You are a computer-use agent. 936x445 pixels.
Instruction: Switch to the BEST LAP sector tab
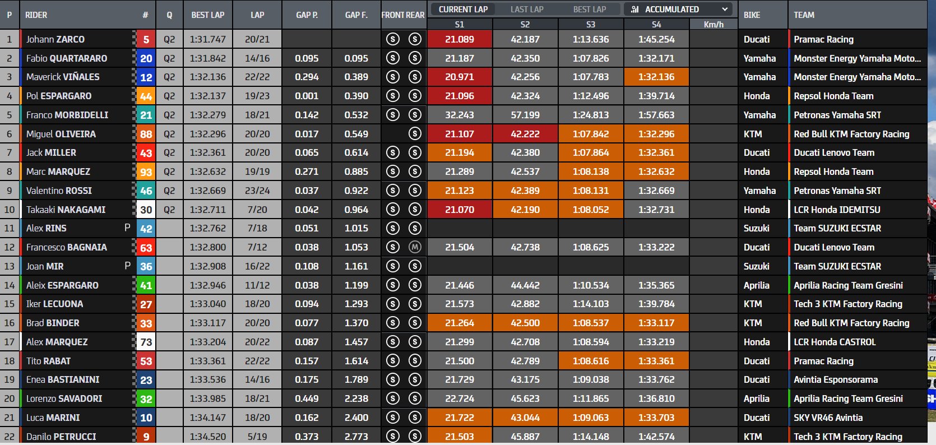pyautogui.click(x=590, y=9)
